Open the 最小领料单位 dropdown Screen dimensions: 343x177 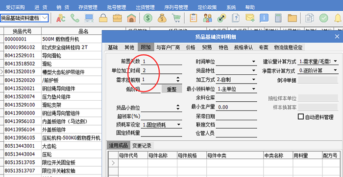click(253, 89)
